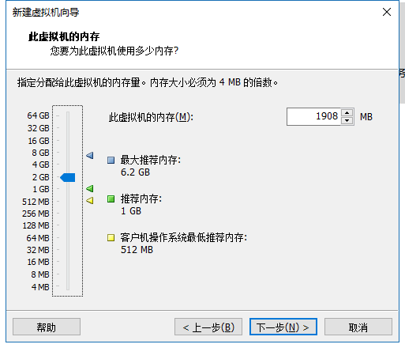Click the green legend square for 推荐内存

[111, 199]
